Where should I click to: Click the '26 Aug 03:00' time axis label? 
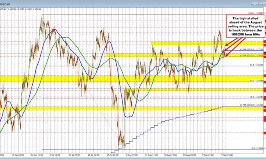[190, 155]
